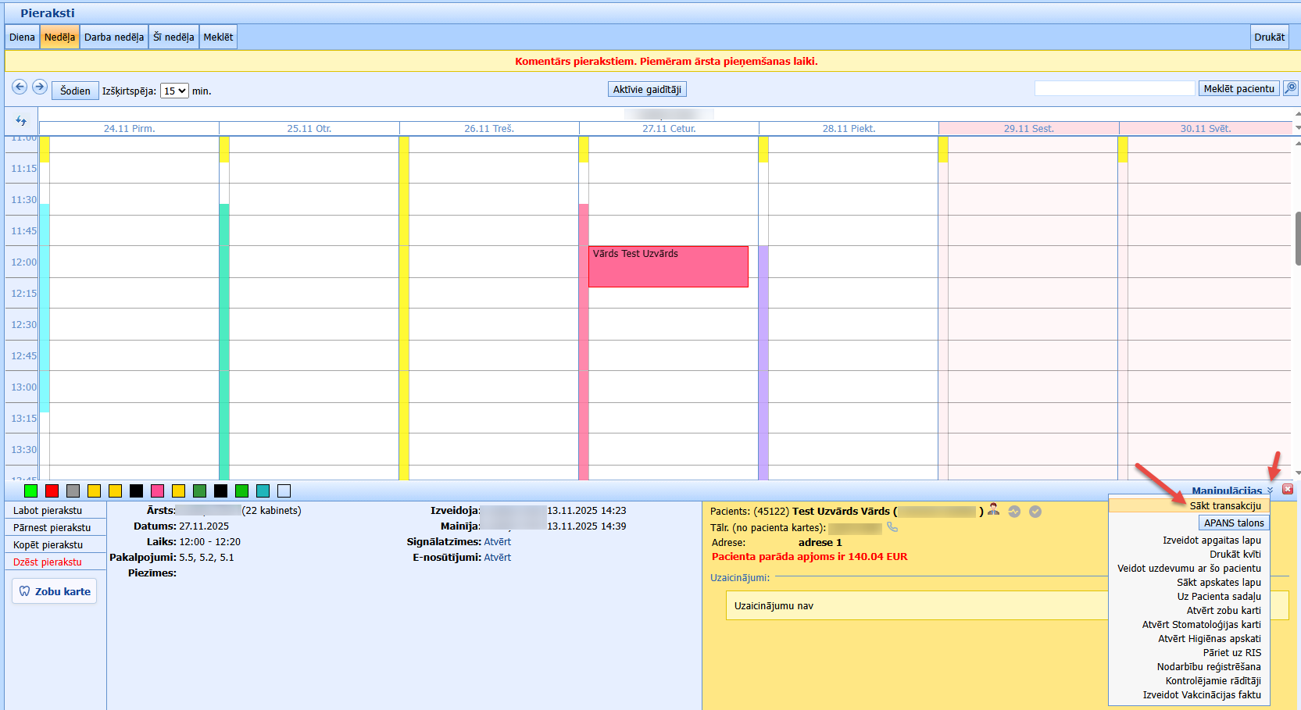Choose Veidot uzdevumu ar šo pacientu
Image resolution: width=1301 pixels, height=710 pixels.
point(1189,568)
